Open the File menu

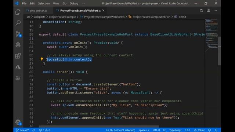(24, 3)
